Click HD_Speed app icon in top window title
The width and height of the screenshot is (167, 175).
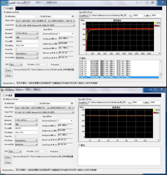tap(3, 3)
